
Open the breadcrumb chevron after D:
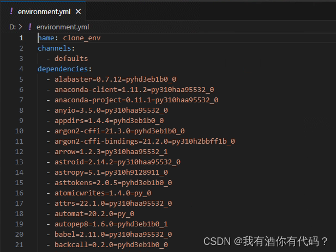pyautogui.click(x=20, y=27)
